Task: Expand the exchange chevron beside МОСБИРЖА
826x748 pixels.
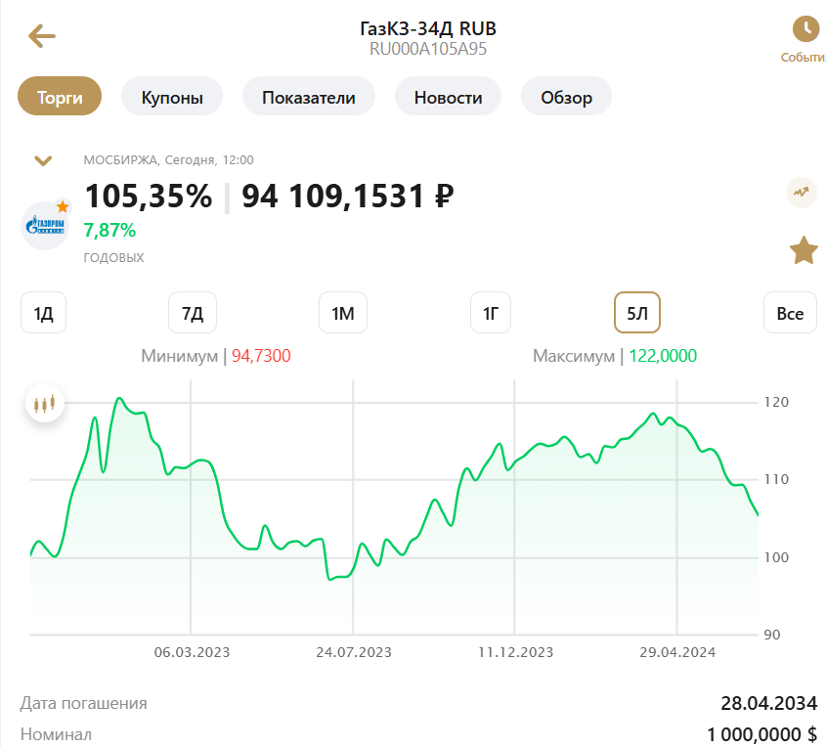Action: point(43,160)
